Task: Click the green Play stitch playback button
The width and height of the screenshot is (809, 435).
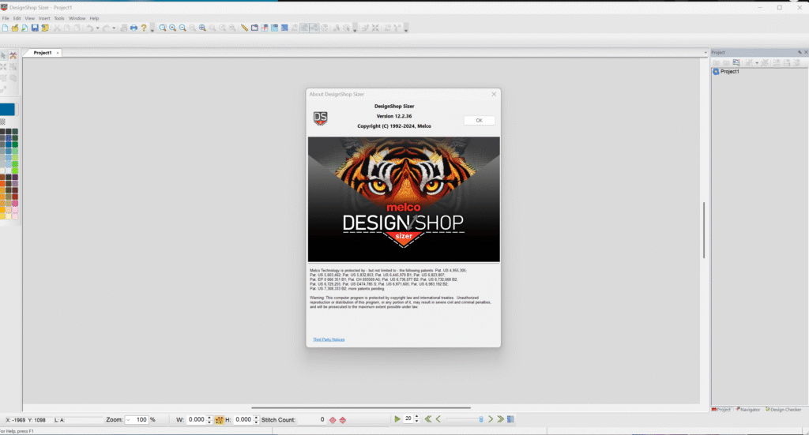Action: pos(397,419)
